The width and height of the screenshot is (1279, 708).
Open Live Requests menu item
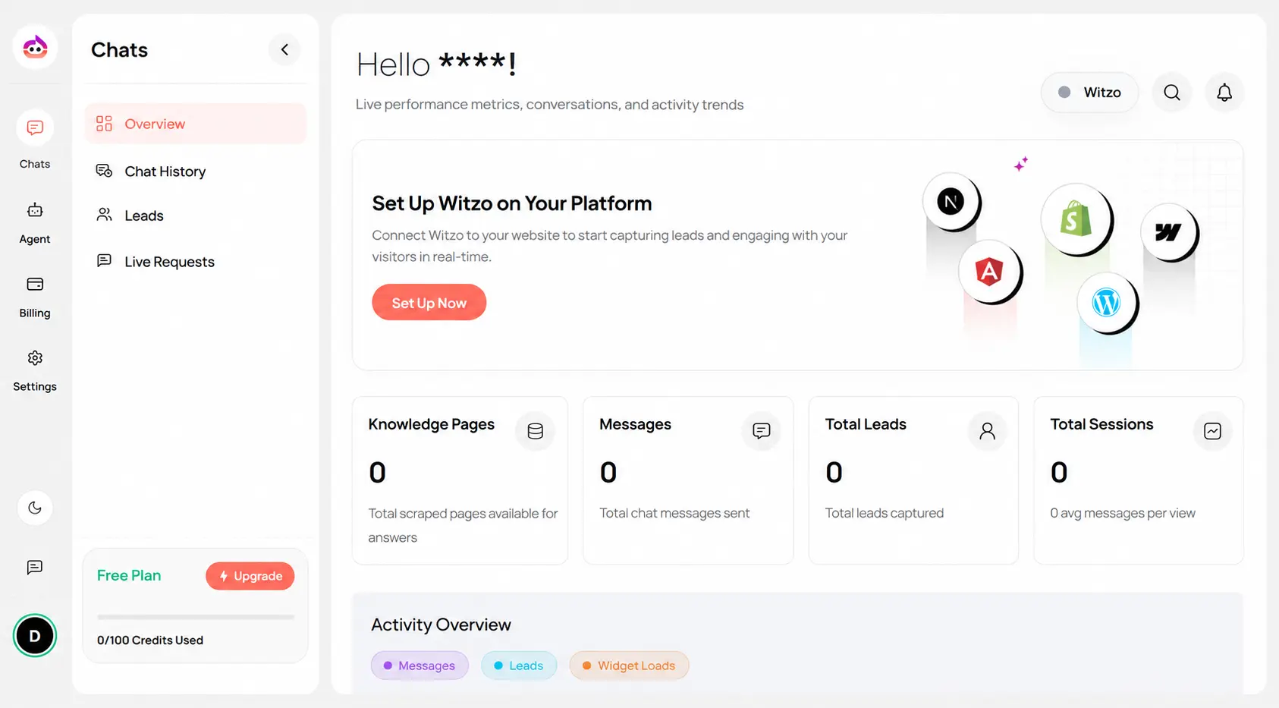[x=196, y=262]
